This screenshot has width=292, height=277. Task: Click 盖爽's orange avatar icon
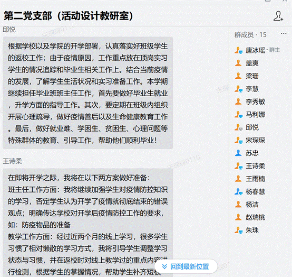click(x=238, y=63)
